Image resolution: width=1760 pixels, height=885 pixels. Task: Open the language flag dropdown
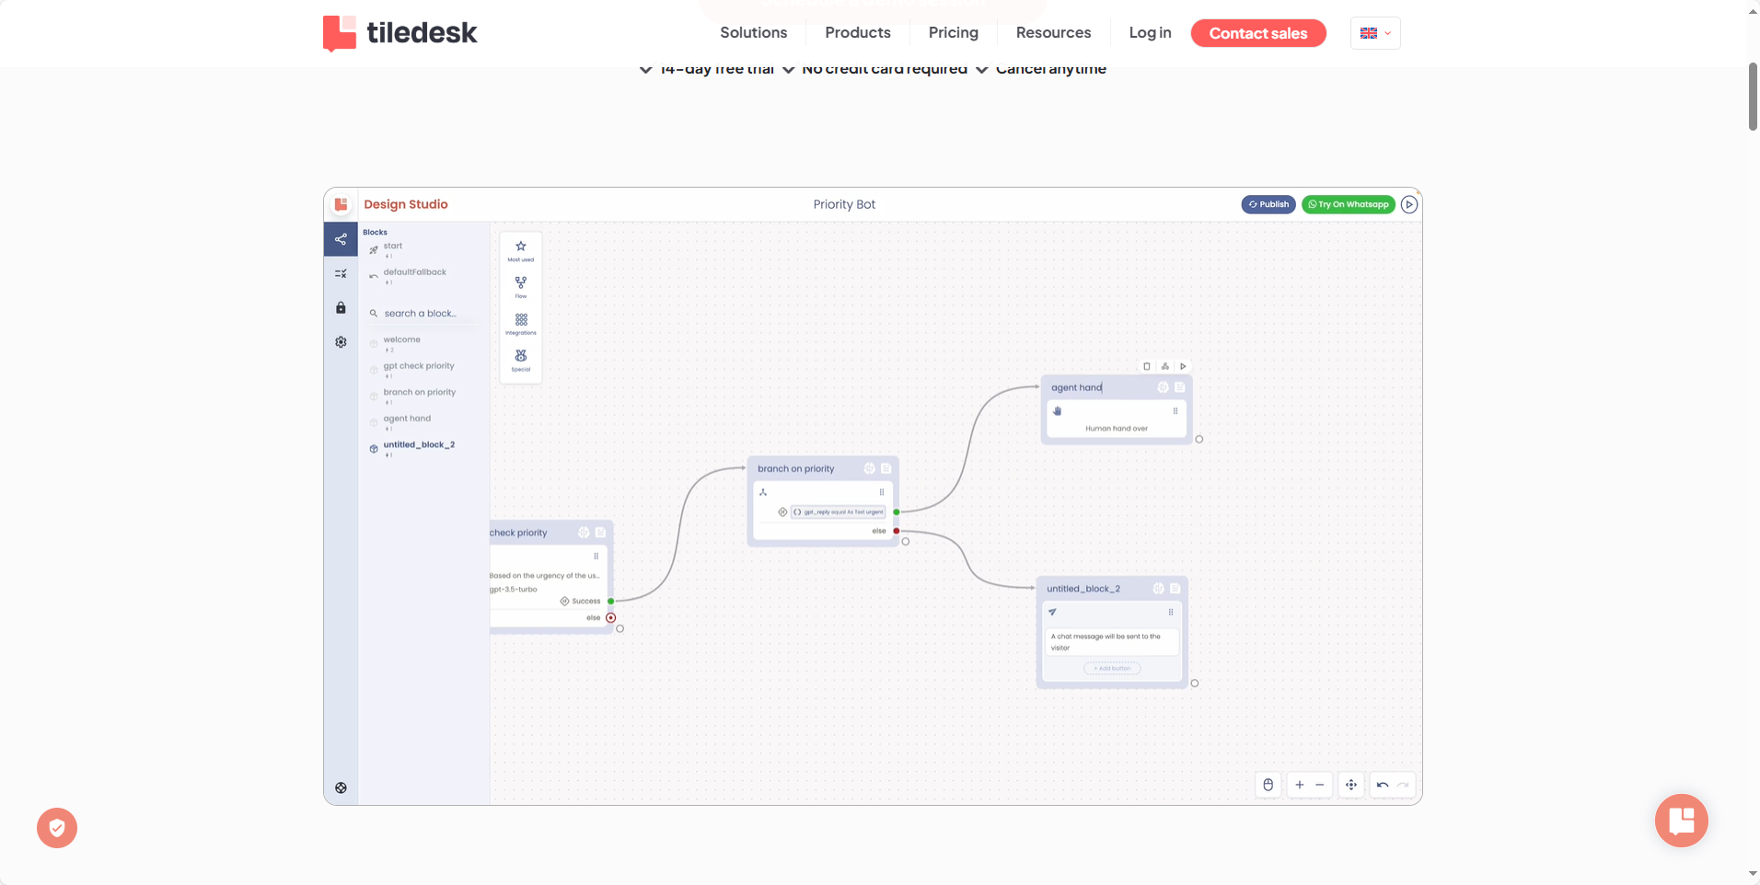tap(1375, 33)
